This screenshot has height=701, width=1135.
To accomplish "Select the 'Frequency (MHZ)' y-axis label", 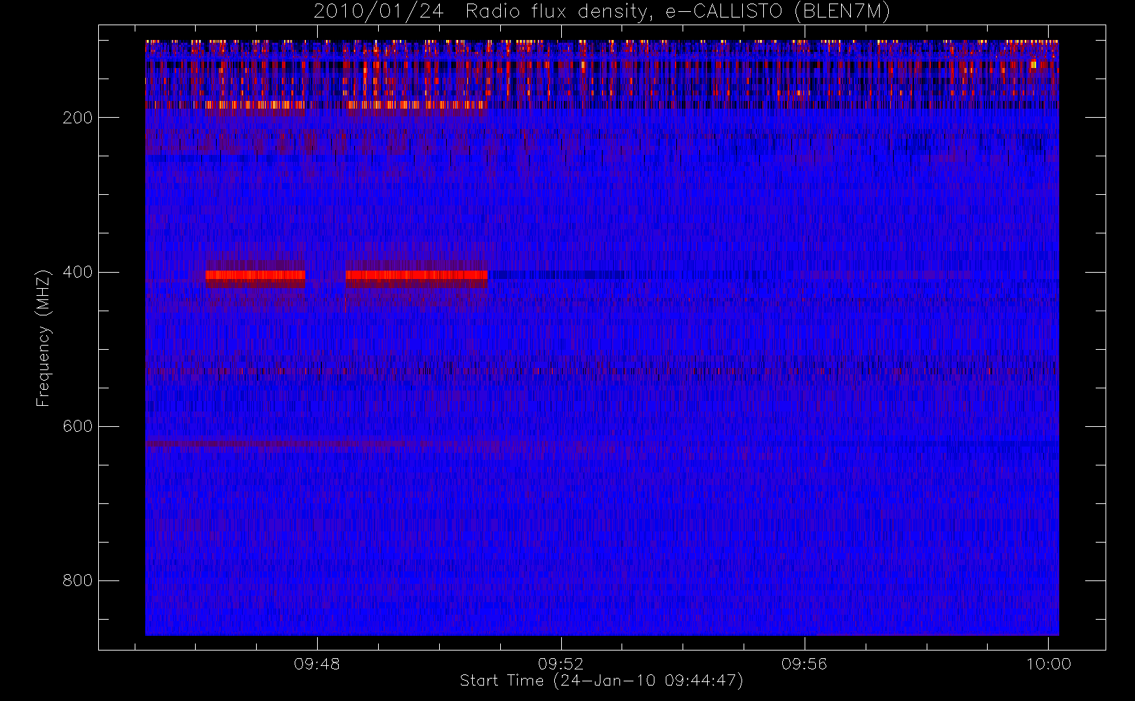I will 43,338.
